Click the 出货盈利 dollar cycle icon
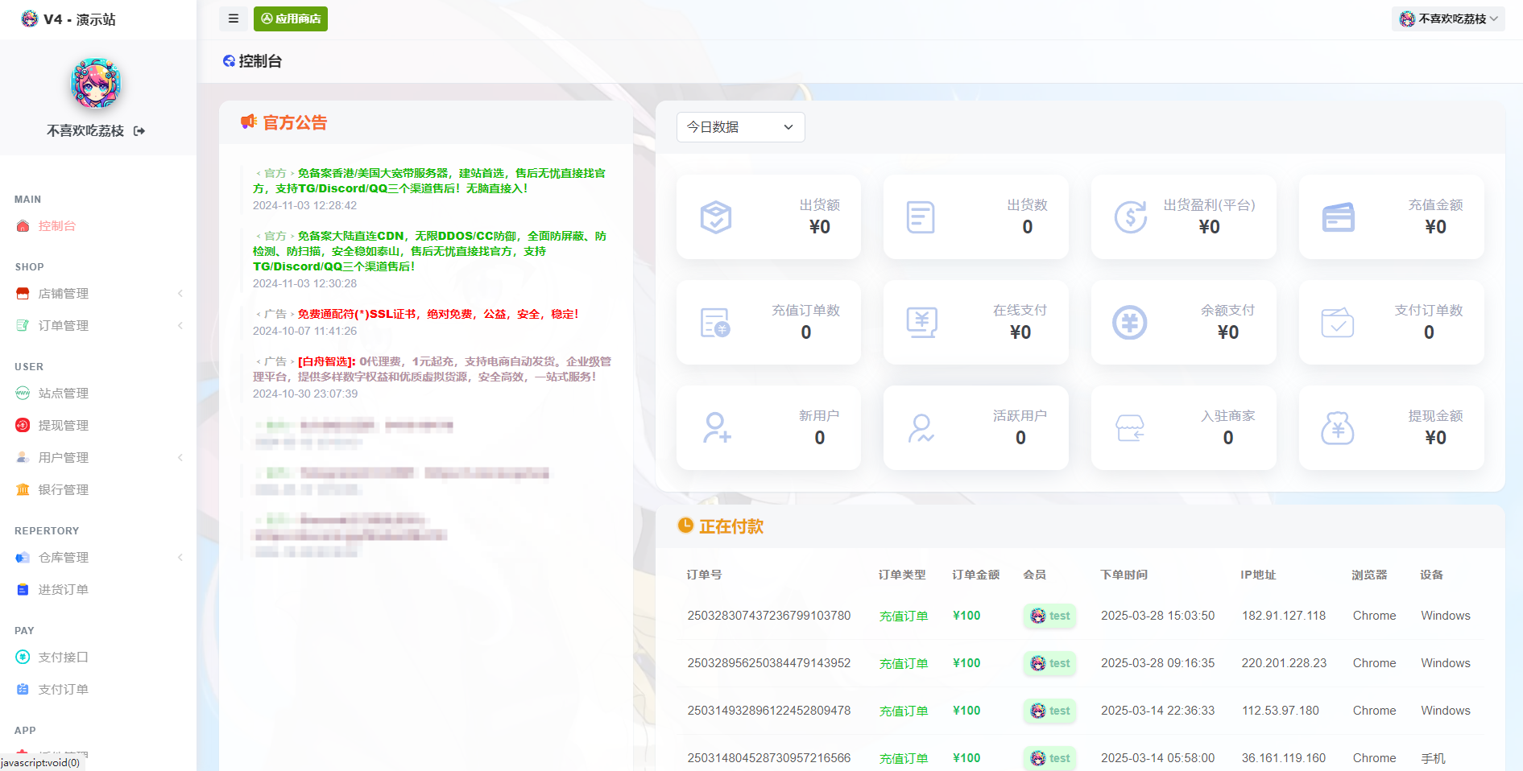The height and width of the screenshot is (771, 1523). pos(1130,217)
